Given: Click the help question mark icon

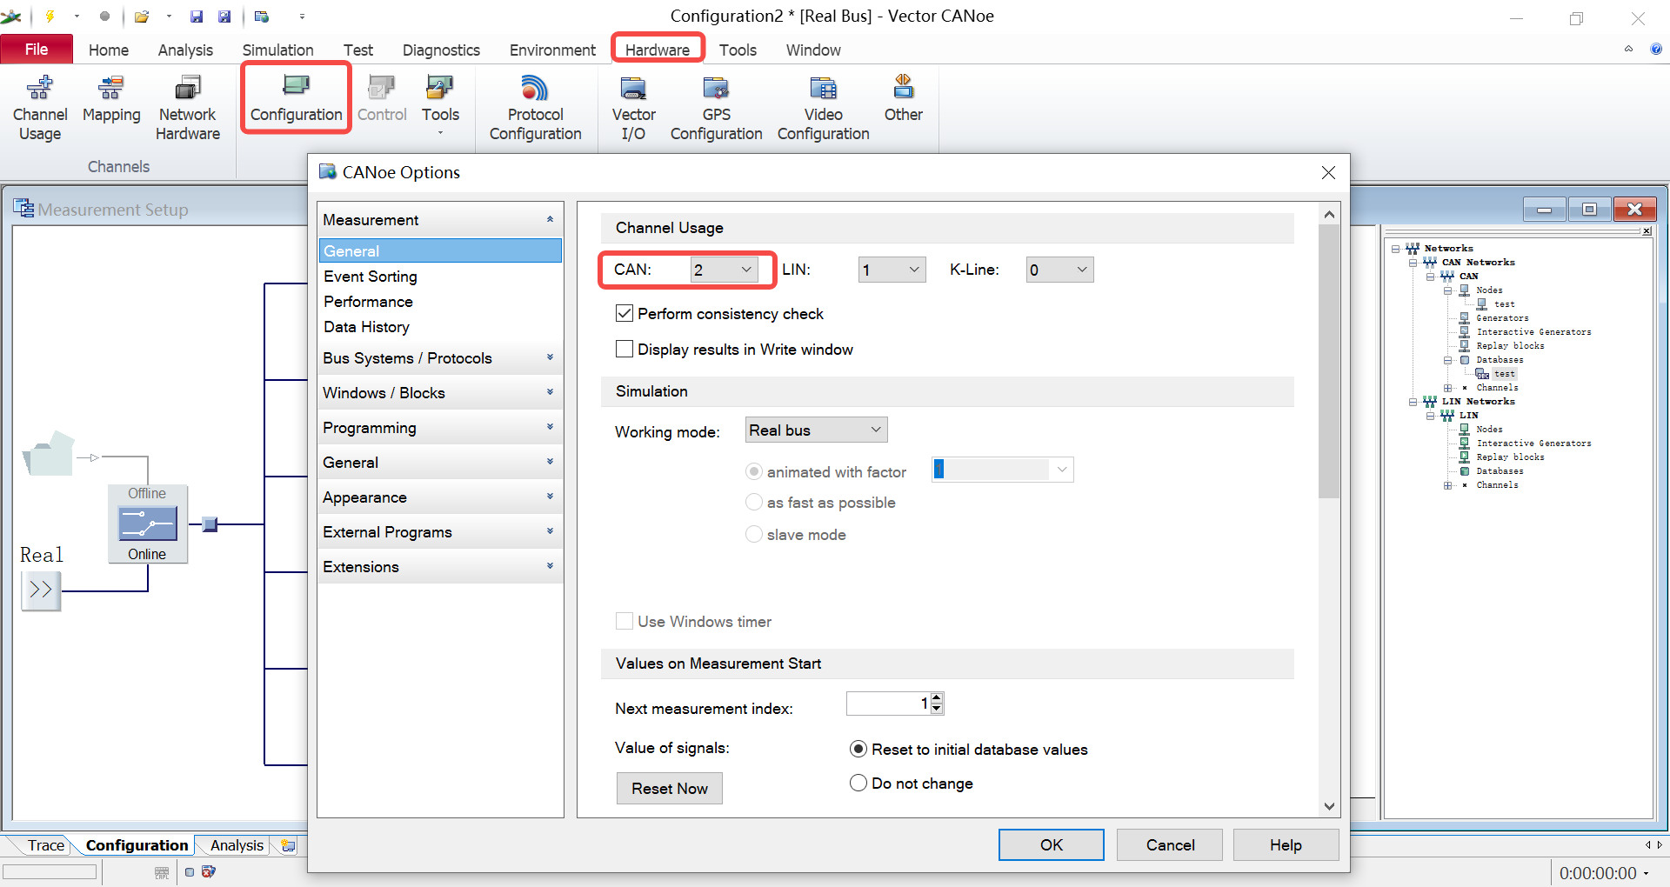Looking at the screenshot, I should click(1656, 49).
